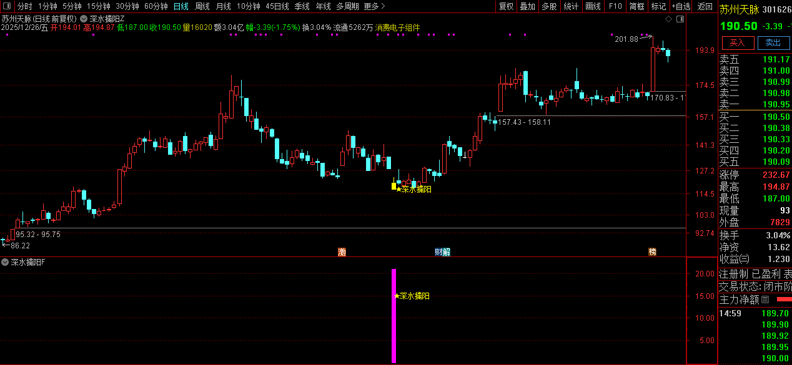
Task: Click the 157.43 - 158.11 gap label
Action: 524,122
